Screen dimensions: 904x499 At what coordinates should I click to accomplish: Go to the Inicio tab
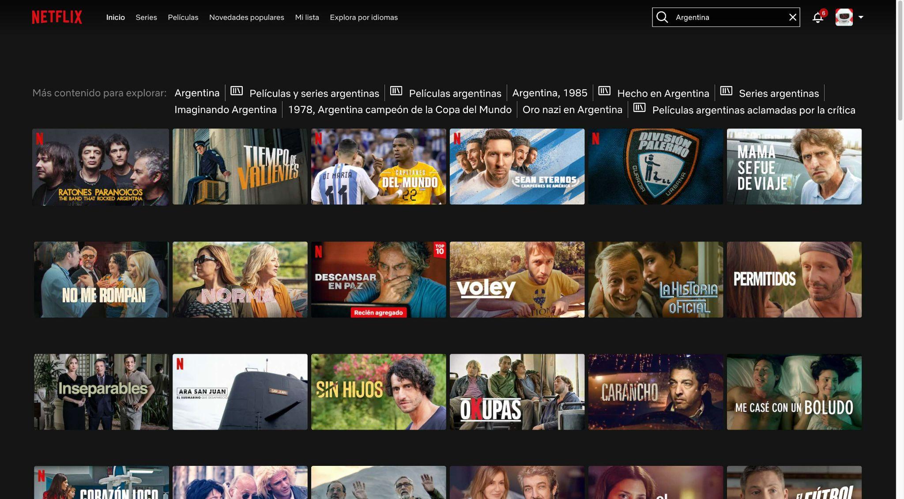point(116,17)
